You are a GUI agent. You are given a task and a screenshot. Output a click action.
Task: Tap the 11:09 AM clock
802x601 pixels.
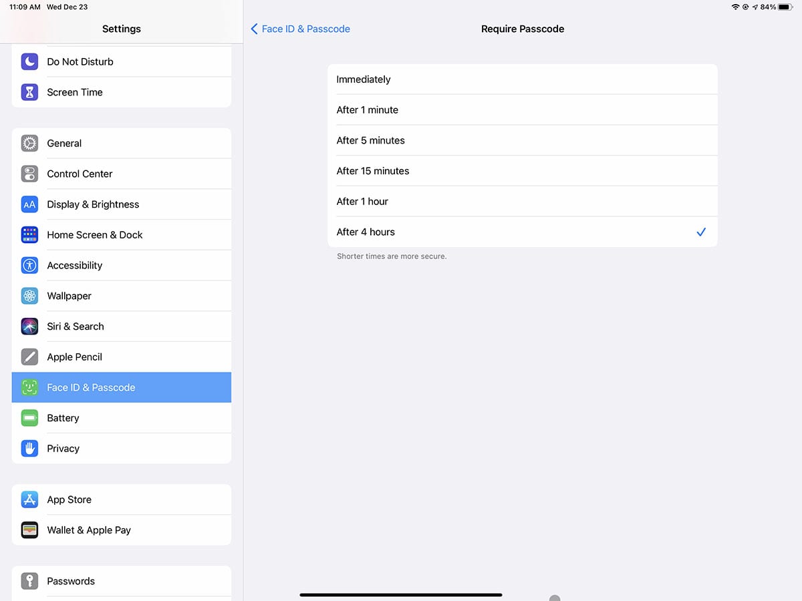coord(25,7)
